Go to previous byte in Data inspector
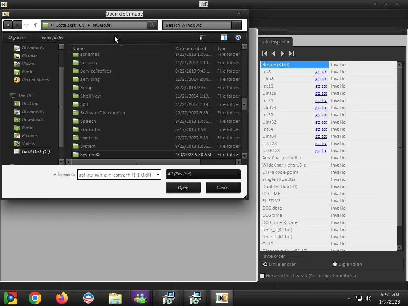408x306 pixels. click(x=273, y=54)
